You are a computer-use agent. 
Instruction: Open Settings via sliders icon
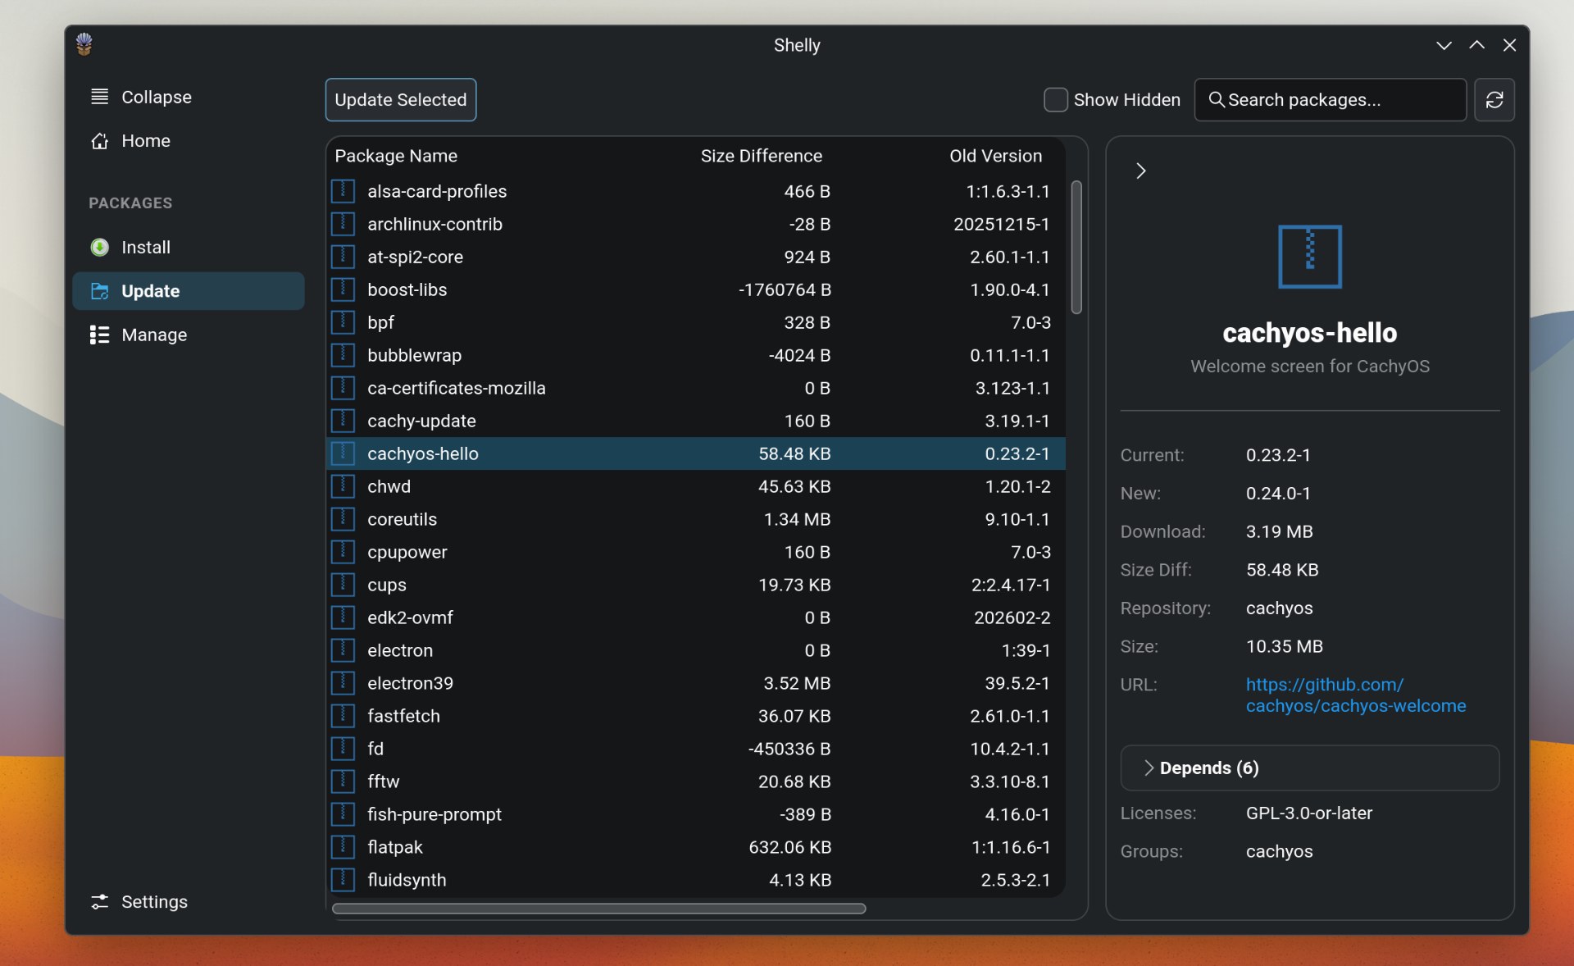pos(99,901)
